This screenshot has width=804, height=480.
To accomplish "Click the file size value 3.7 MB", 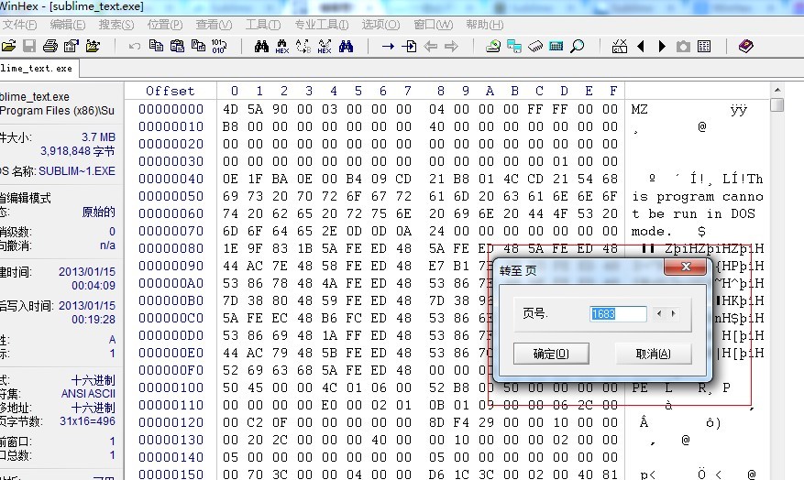I will pos(98,137).
